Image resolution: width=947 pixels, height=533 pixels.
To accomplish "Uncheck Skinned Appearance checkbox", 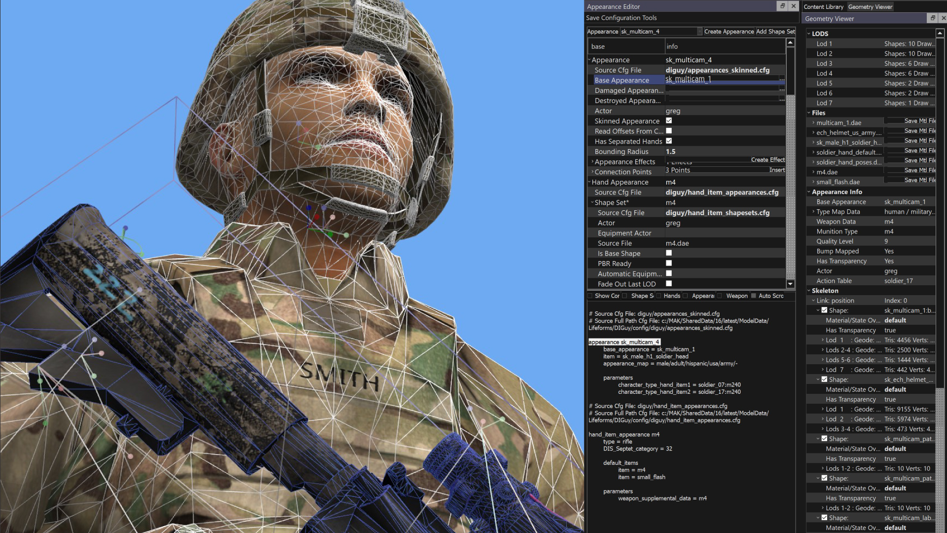I will (x=669, y=120).
